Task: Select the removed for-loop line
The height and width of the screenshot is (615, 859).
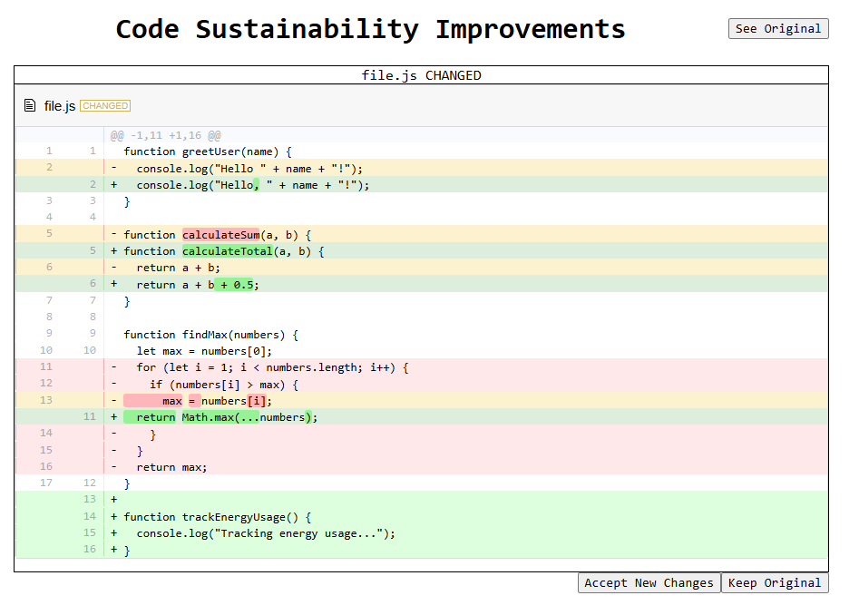Action: (x=272, y=367)
